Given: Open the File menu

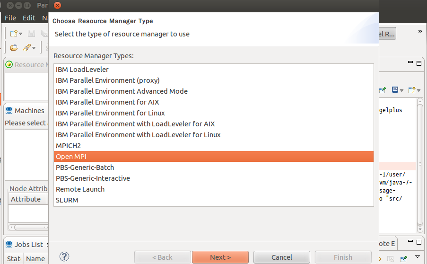Looking at the screenshot, I should 10,18.
